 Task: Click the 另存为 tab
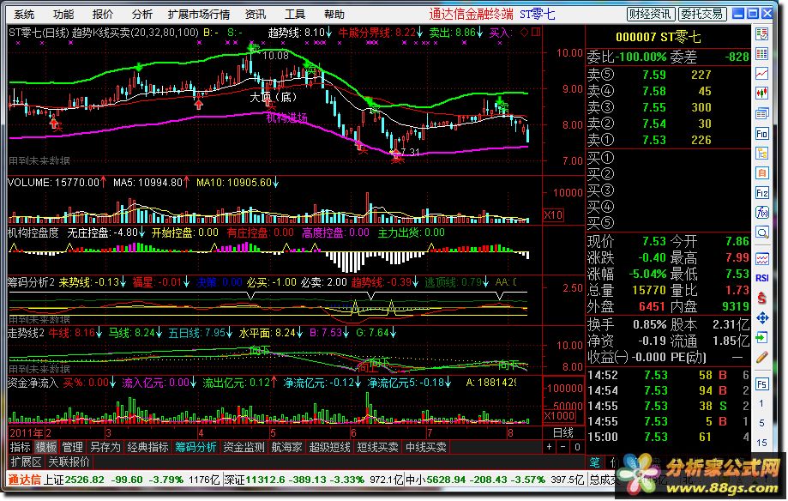pos(105,447)
